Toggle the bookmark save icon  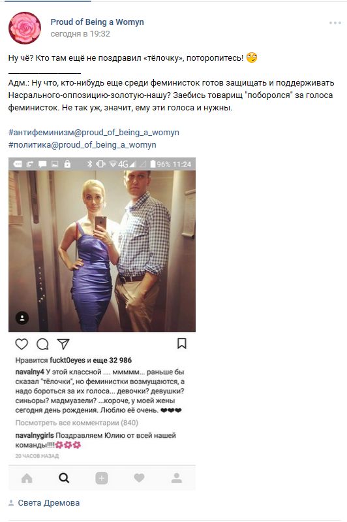(x=181, y=344)
